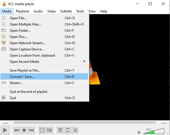The height and width of the screenshot is (135, 170).
Task: Click the Open Capture Device icon
Action: point(4,49)
